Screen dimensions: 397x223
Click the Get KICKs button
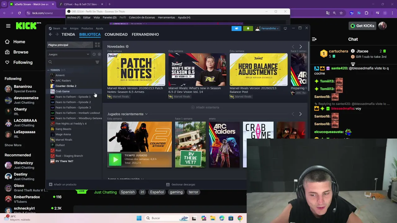(362, 26)
